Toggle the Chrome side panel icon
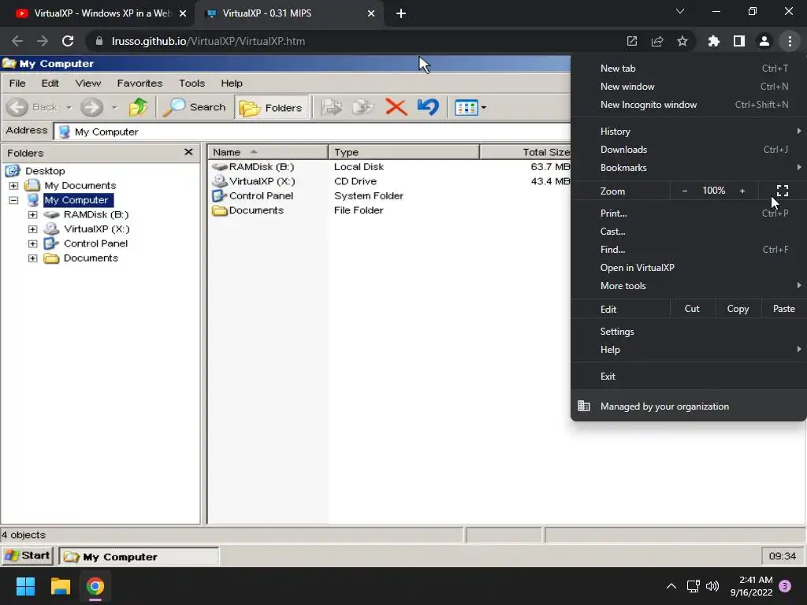The image size is (807, 605). tap(739, 41)
